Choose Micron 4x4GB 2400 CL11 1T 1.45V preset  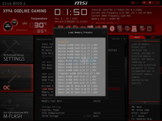(x=78, y=45)
